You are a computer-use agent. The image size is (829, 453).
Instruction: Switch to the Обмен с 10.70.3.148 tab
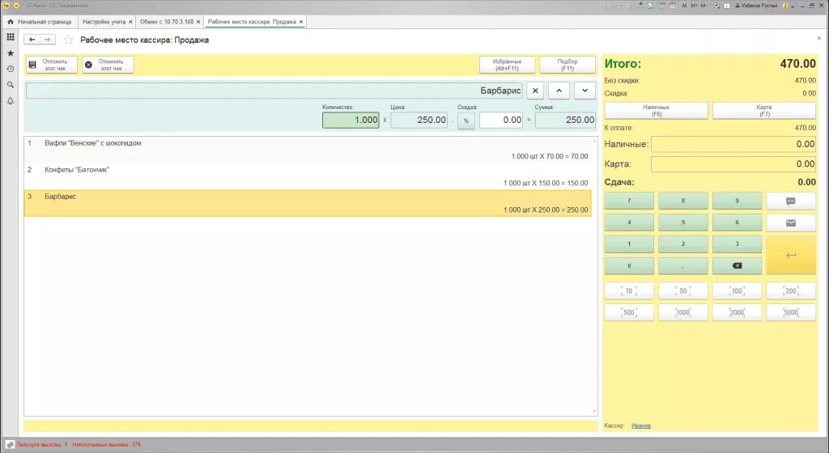pos(170,22)
